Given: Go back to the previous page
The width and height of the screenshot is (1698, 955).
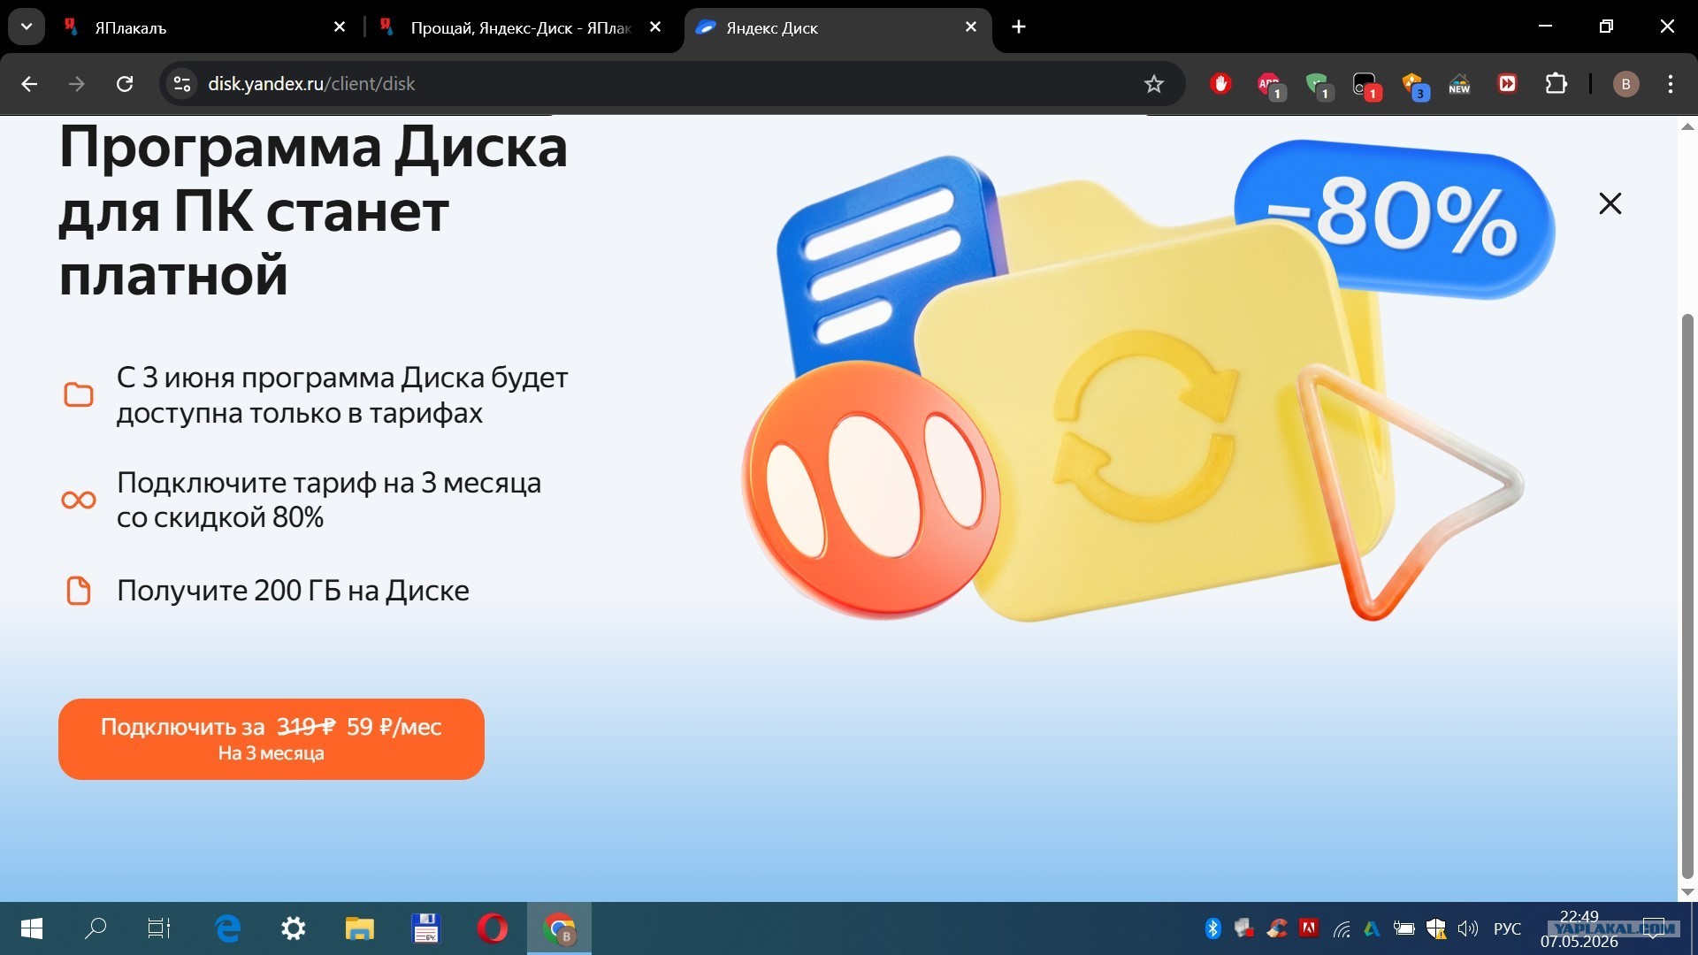Looking at the screenshot, I should point(29,84).
